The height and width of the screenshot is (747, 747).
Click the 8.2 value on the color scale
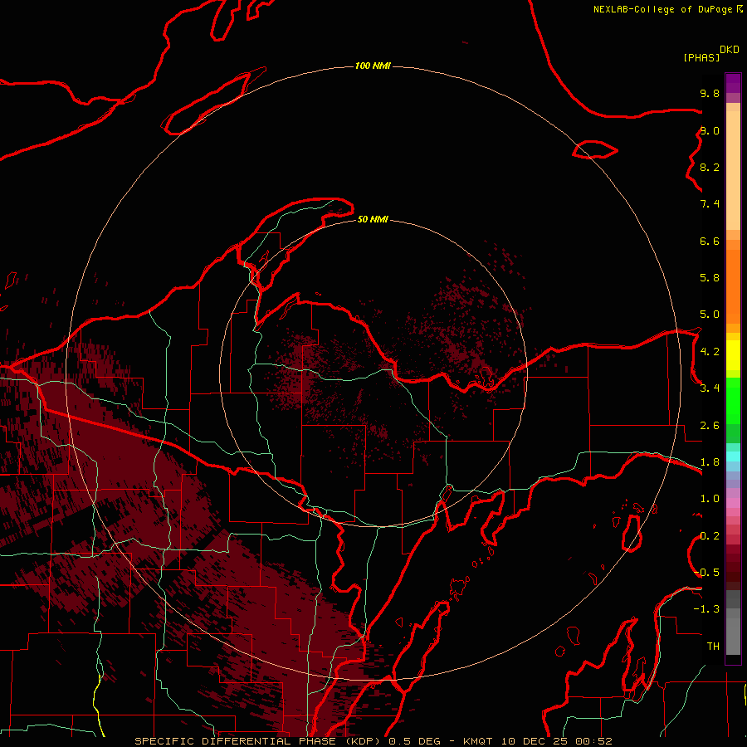pos(710,167)
